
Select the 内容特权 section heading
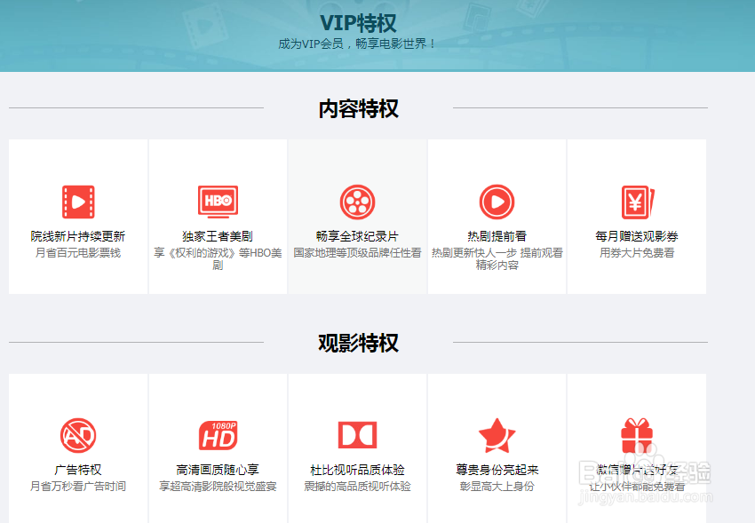coord(359,107)
